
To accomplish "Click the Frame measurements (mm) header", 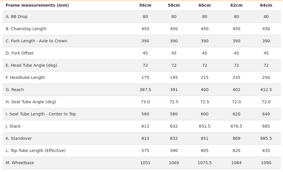I will 37,5.
